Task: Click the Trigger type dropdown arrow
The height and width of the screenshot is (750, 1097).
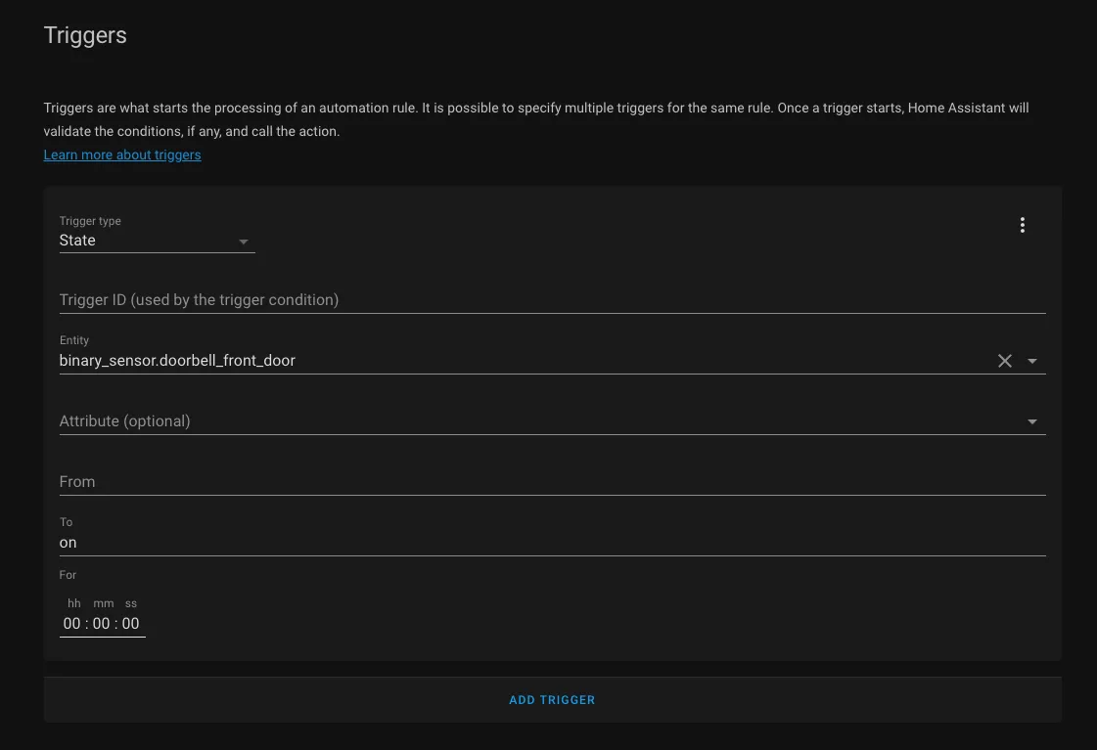Action: pyautogui.click(x=243, y=242)
